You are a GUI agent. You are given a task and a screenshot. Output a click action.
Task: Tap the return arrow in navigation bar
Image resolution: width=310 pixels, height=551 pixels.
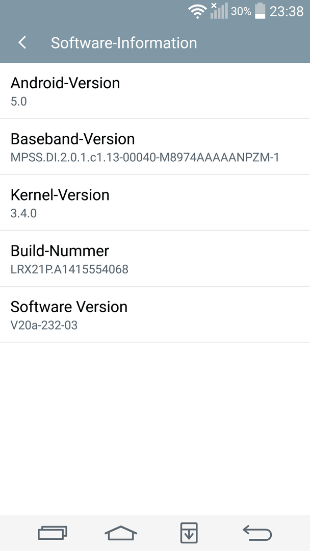tap(257, 533)
